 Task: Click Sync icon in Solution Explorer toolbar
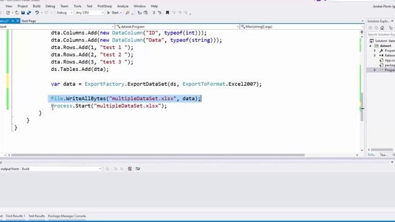391,28
